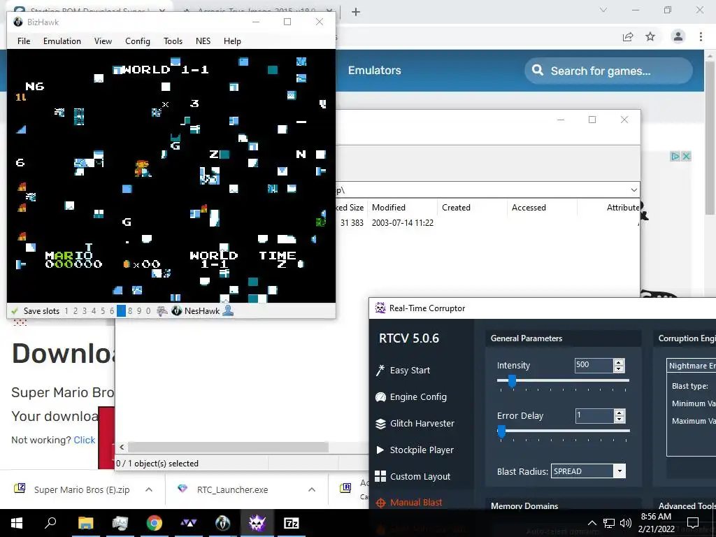716x537 pixels.
Task: Select save slot 8 in BizHawk
Action: (x=130, y=311)
